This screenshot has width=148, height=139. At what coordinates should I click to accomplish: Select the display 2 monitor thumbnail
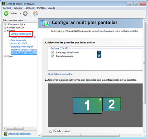pos(112,104)
